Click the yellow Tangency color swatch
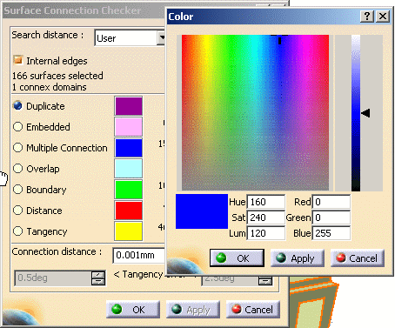 [x=129, y=231]
